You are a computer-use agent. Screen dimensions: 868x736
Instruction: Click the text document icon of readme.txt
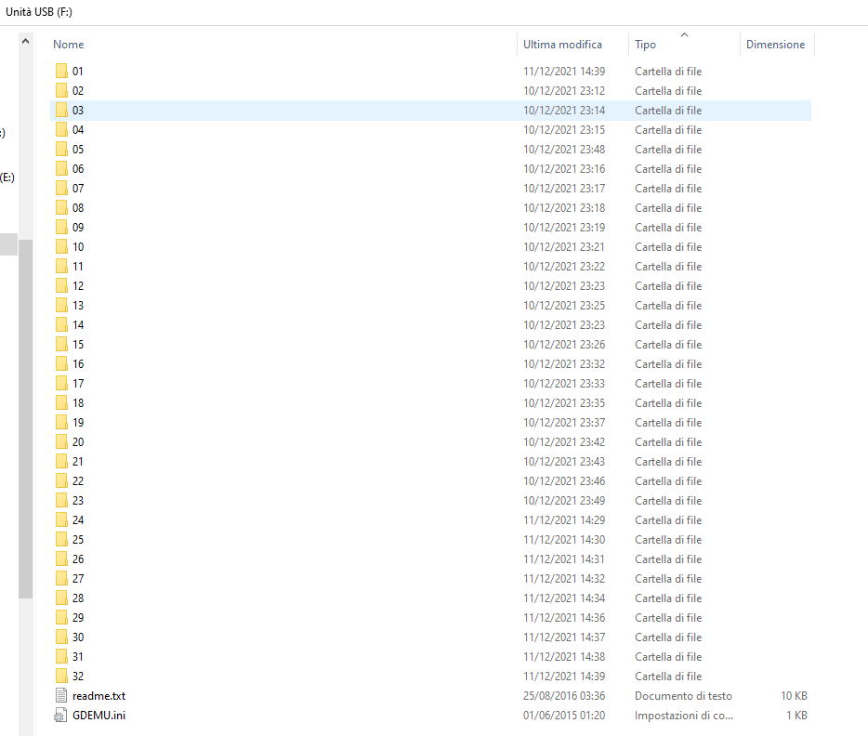61,696
